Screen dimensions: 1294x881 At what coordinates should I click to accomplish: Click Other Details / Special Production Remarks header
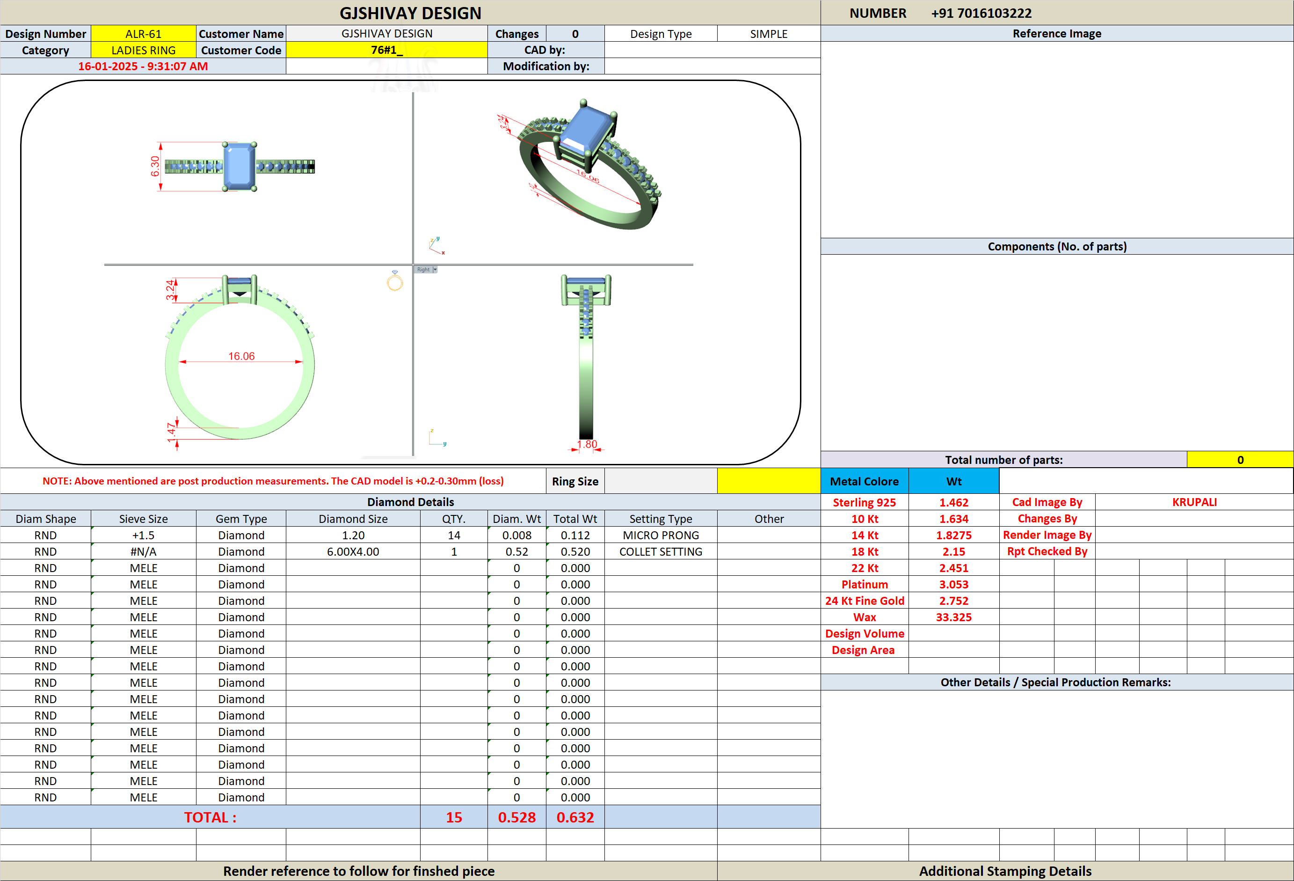[1057, 682]
